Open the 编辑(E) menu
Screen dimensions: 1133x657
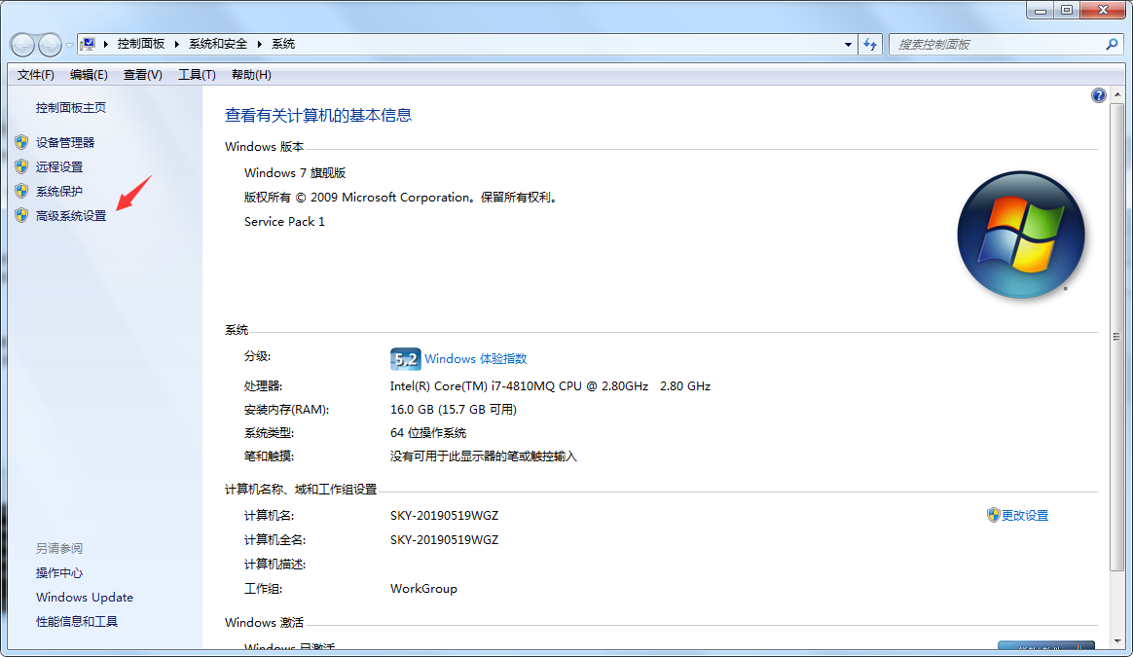[89, 74]
